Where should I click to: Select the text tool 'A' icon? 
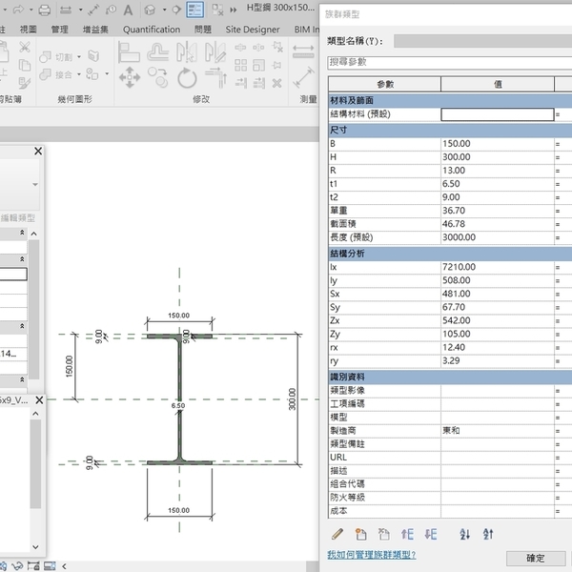tap(127, 10)
